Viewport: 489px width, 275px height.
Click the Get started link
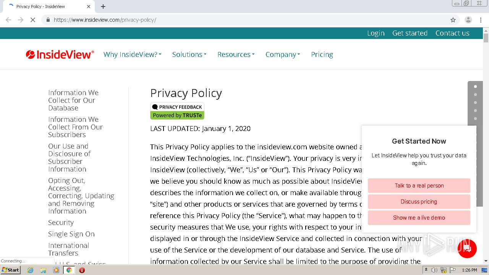410,33
